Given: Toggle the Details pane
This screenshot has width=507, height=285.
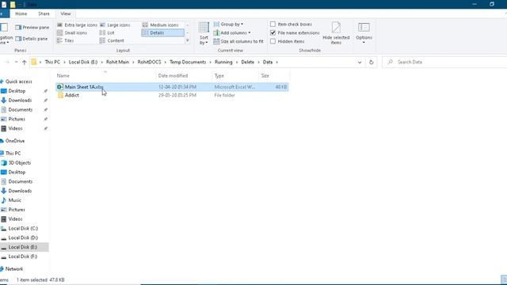Looking at the screenshot, I should point(32,39).
